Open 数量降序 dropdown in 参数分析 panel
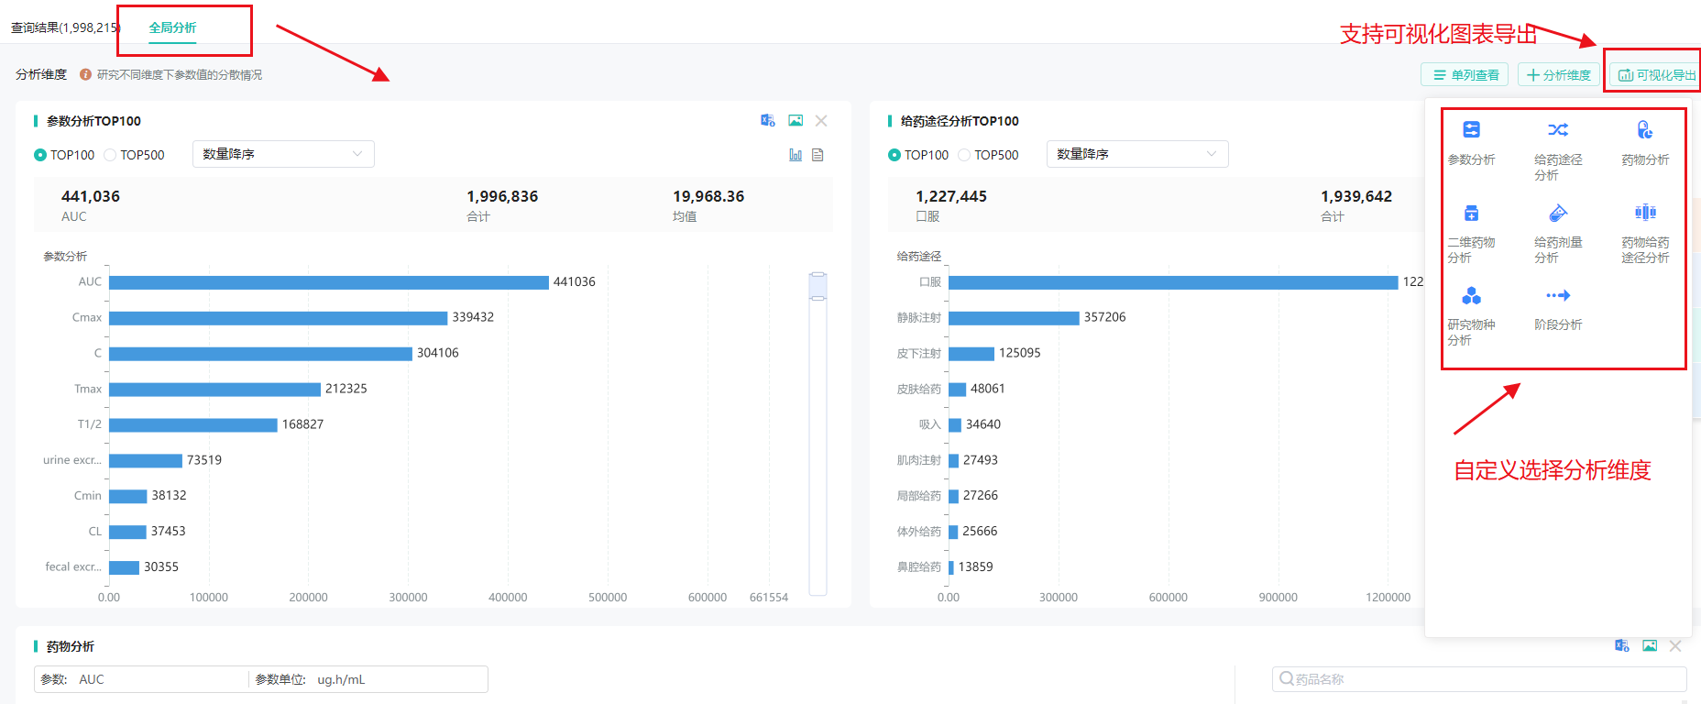 [282, 154]
